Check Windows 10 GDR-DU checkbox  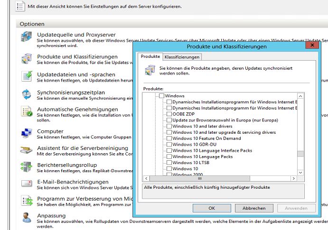pyautogui.click(x=169, y=144)
